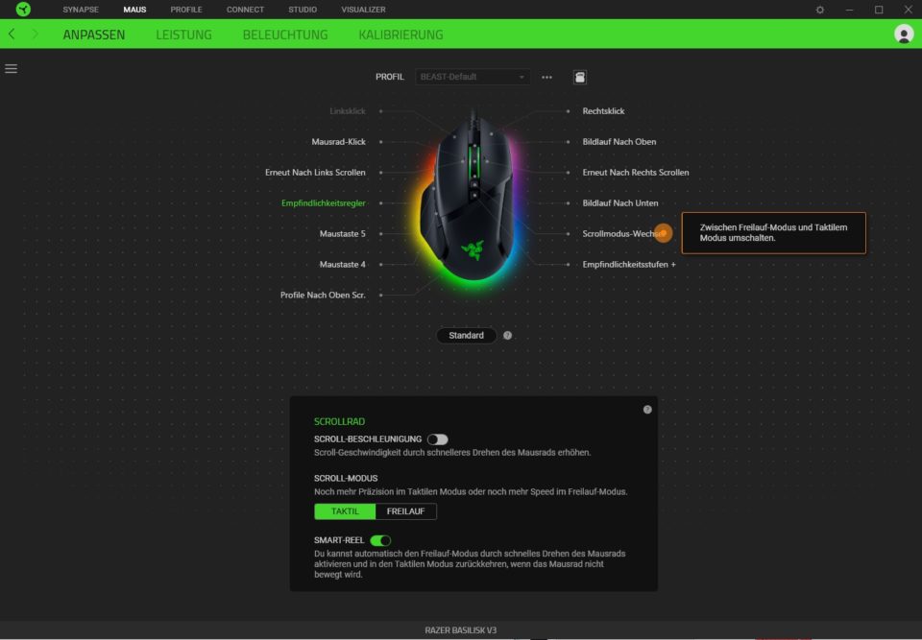Click the onboard memory profile icon
This screenshot has width=922, height=640.
[x=580, y=77]
